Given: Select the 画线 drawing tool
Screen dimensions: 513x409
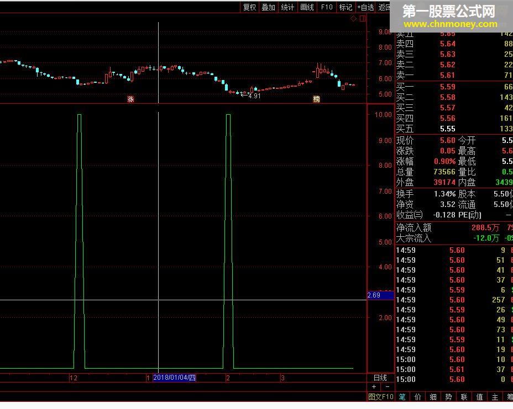Looking at the screenshot, I should point(307,7).
